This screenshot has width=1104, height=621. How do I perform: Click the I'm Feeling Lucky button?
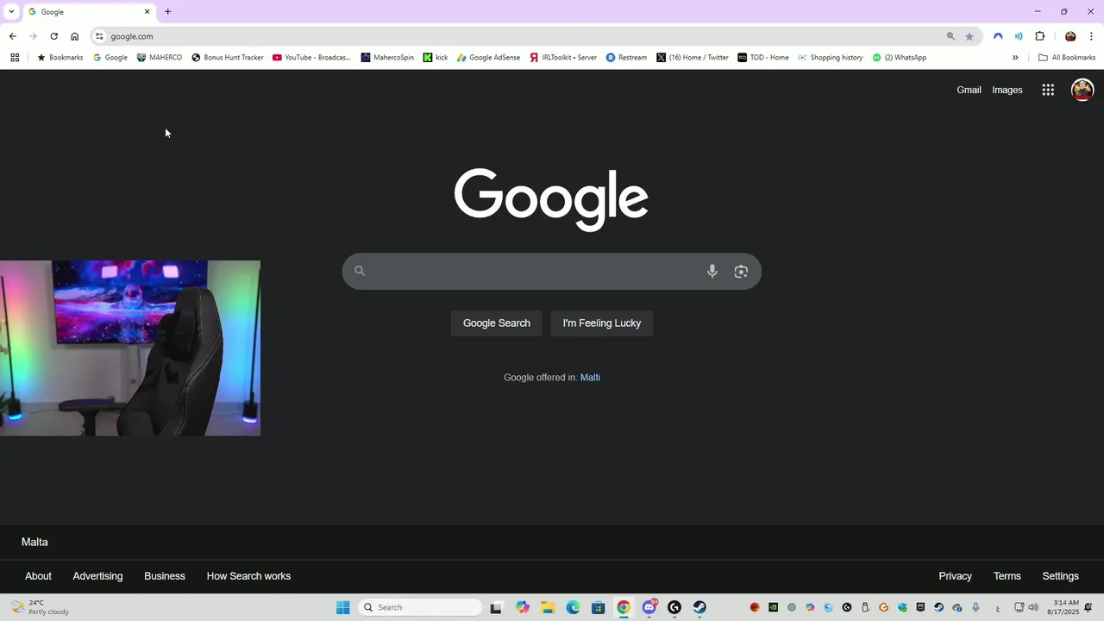[602, 323]
